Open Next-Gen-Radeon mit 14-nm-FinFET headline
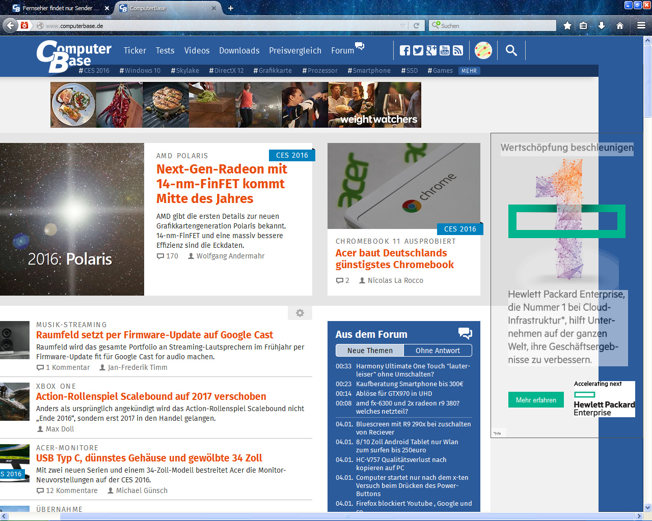The width and height of the screenshot is (652, 521). [222, 184]
